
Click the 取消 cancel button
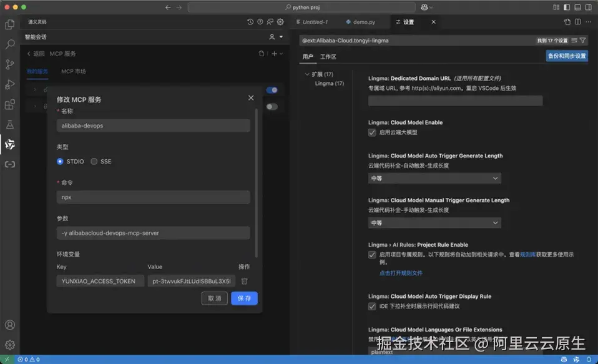214,298
